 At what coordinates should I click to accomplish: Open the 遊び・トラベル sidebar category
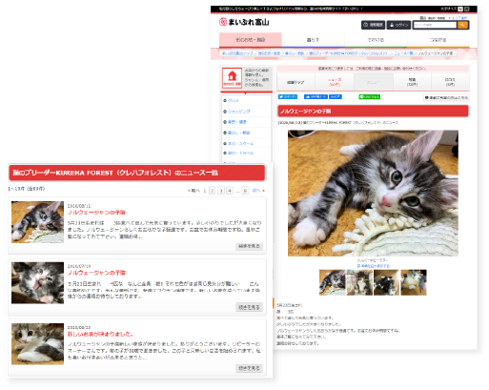coord(240,153)
